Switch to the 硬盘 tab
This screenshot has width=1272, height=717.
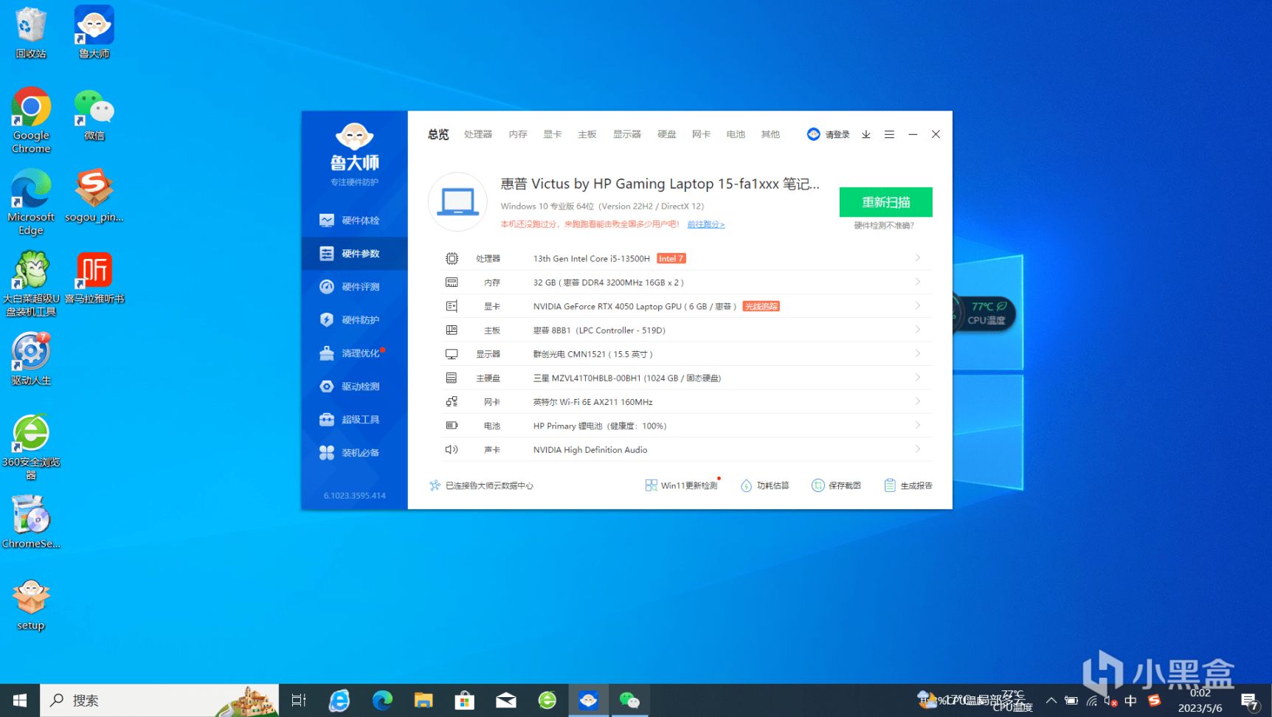[667, 134]
